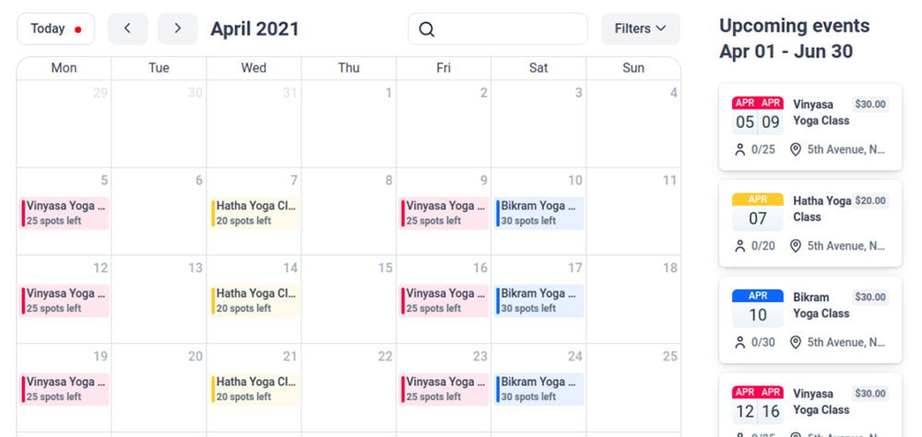
Task: Focus the search input field
Action: [x=498, y=29]
